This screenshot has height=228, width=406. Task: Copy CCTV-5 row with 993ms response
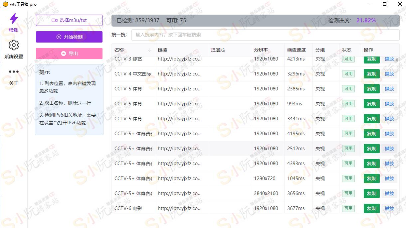click(x=371, y=104)
